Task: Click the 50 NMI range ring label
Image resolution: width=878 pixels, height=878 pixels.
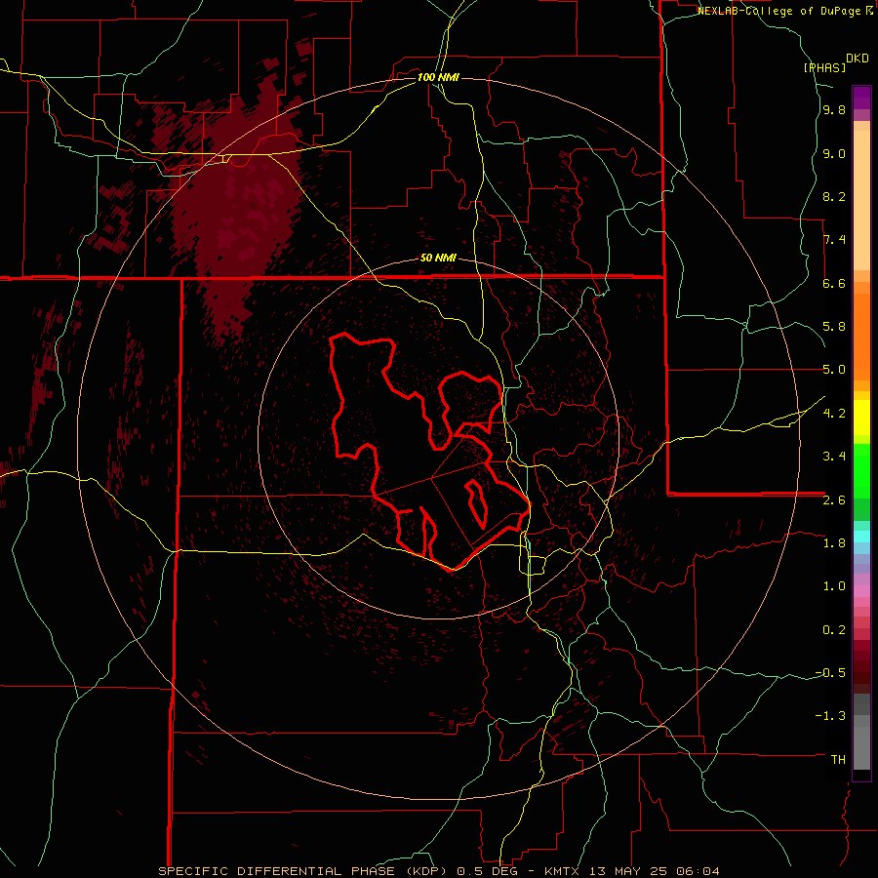Action: coord(438,258)
